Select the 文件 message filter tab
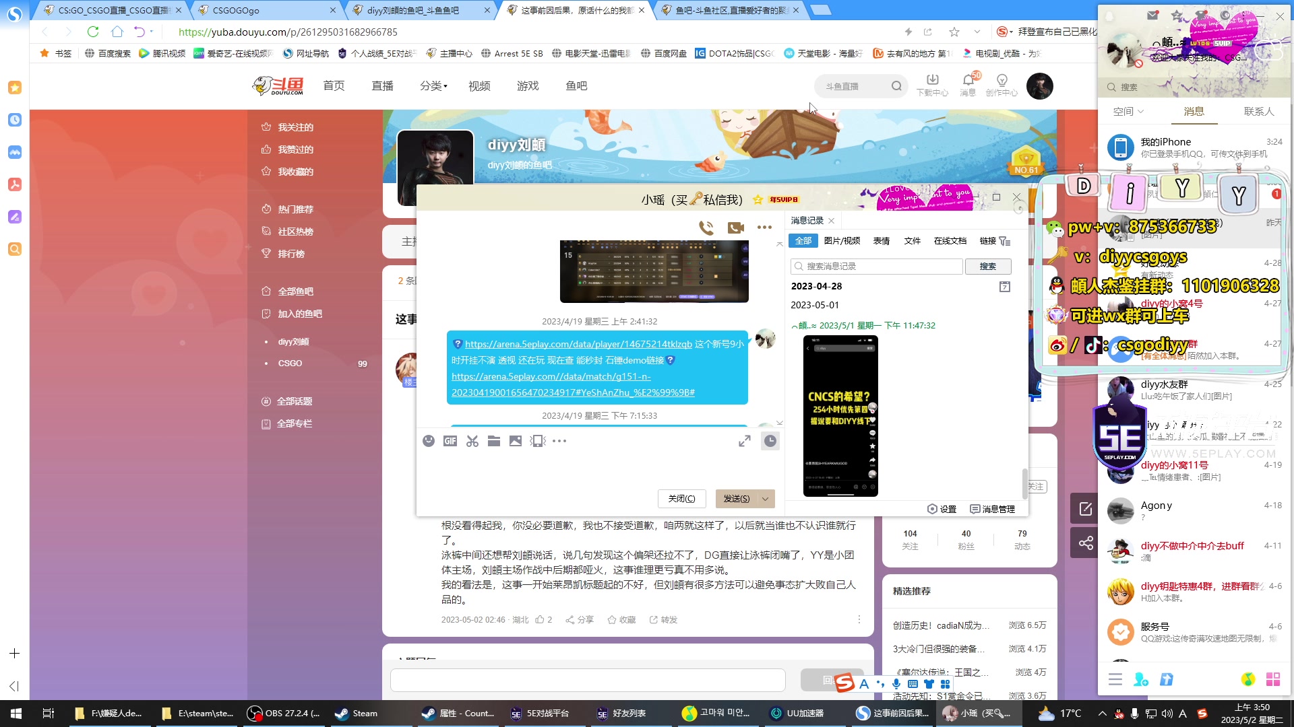 912,241
